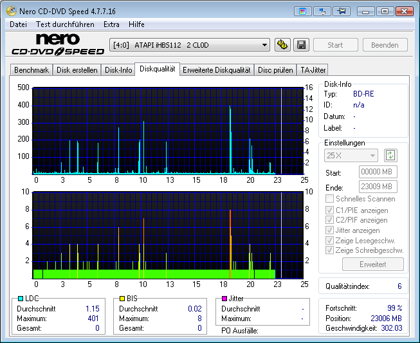
Task: Switch to the Disk-Info tab
Action: [118, 70]
